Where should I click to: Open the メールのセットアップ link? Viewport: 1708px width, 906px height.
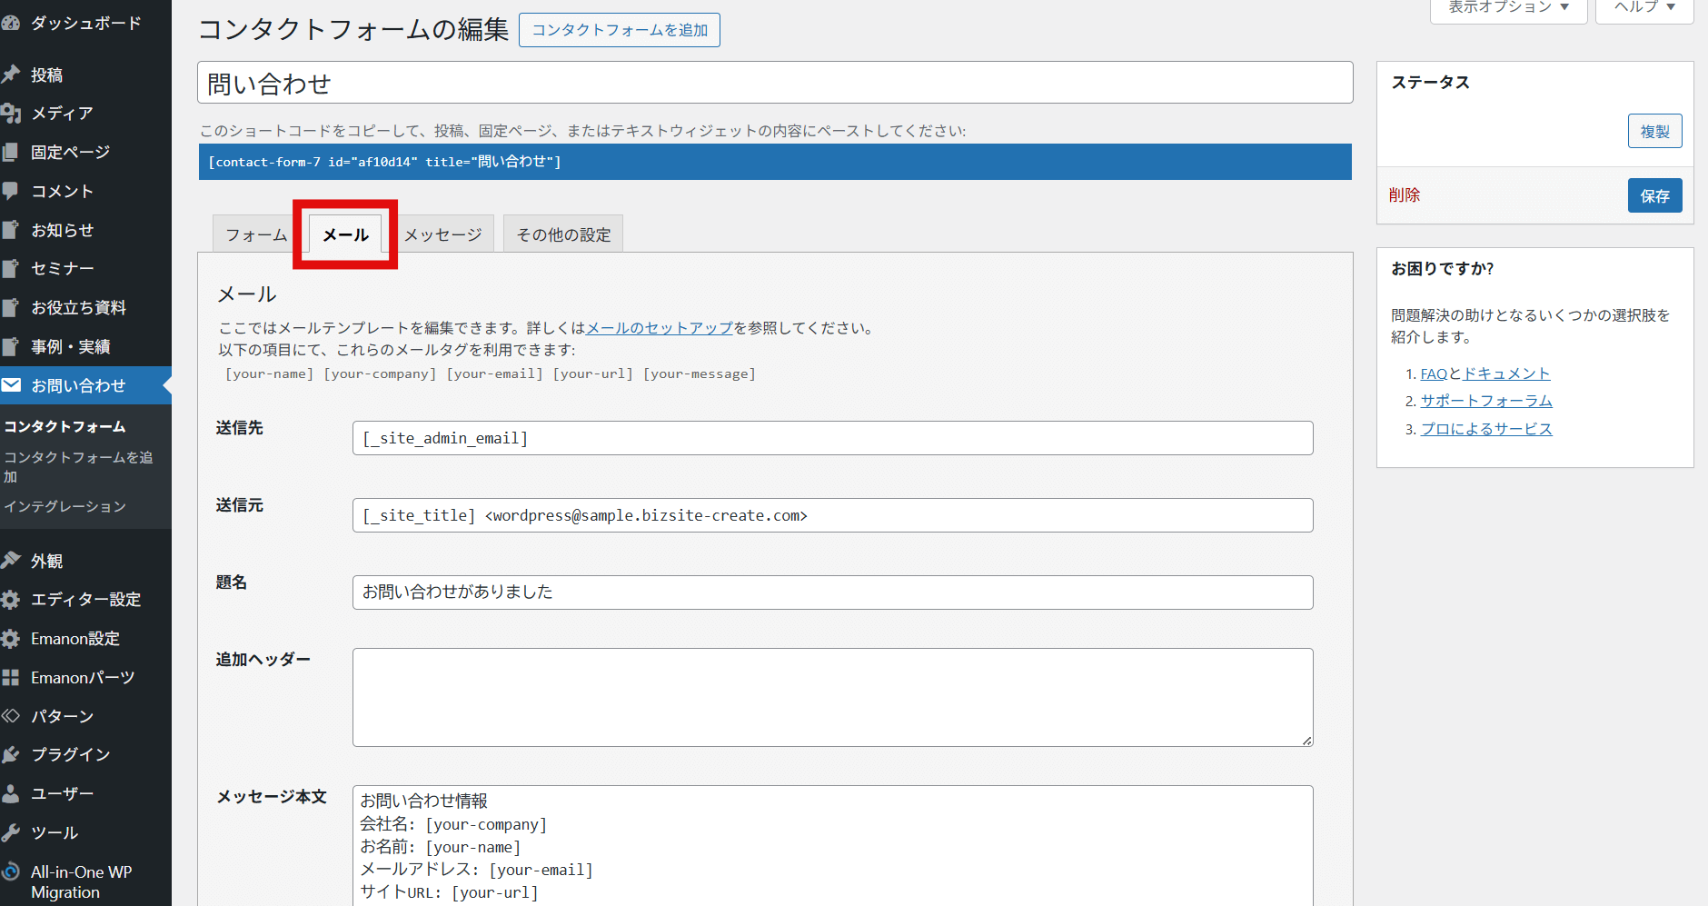[660, 328]
